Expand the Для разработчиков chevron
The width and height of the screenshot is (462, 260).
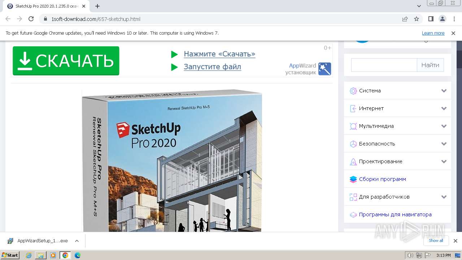coord(444,197)
